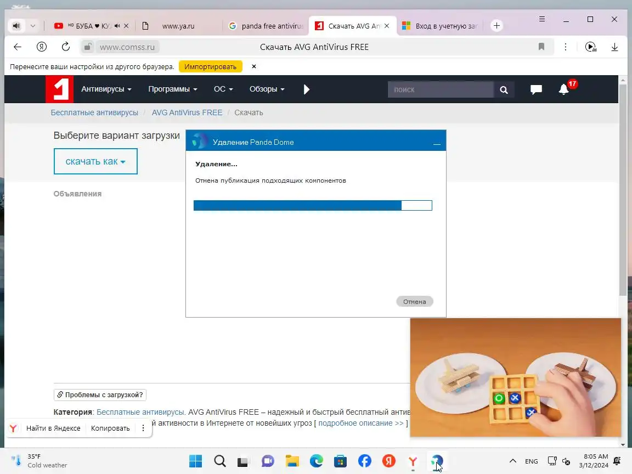Click the picture-in-picture video thumbnail
This screenshot has width=632, height=474.
click(x=516, y=377)
